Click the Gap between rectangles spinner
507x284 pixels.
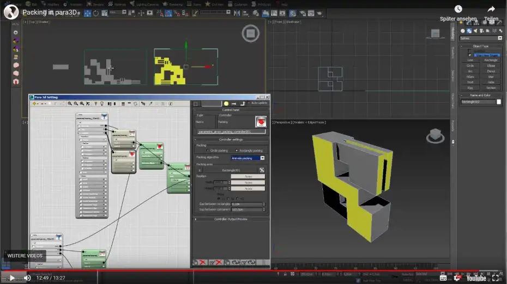coord(264,204)
